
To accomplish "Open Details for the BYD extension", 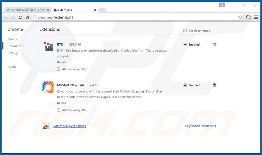I will 61,62.
